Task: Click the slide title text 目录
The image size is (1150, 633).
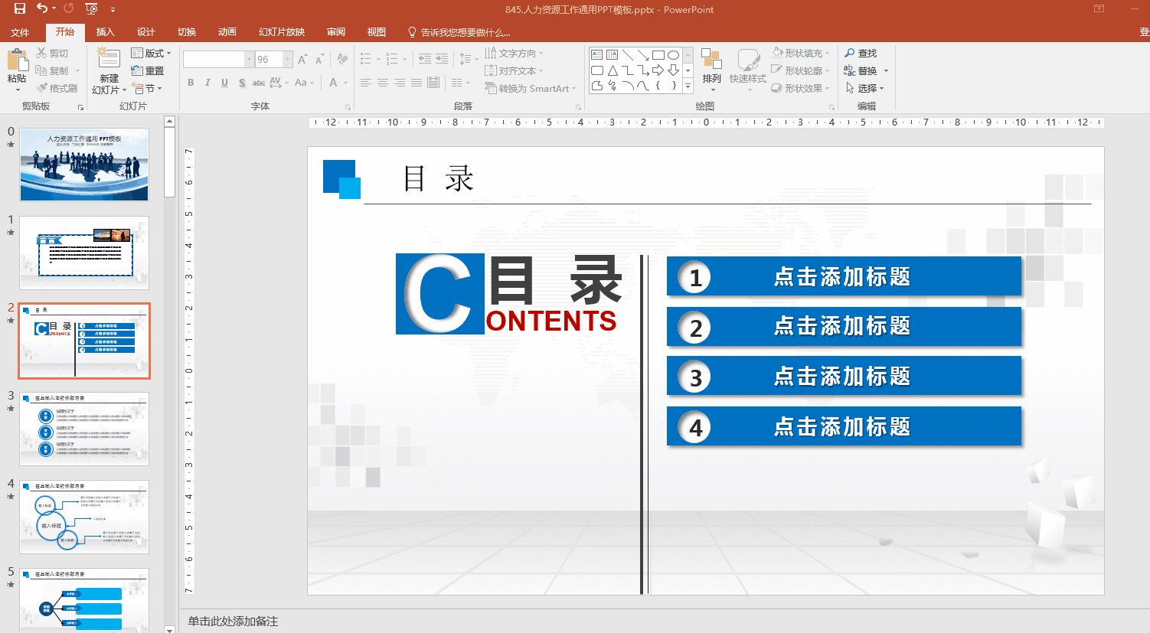Action: pos(439,179)
